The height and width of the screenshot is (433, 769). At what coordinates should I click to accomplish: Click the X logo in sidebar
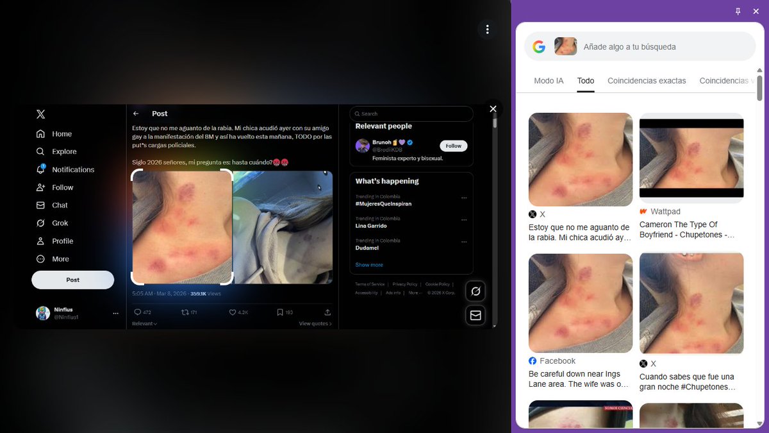40,114
